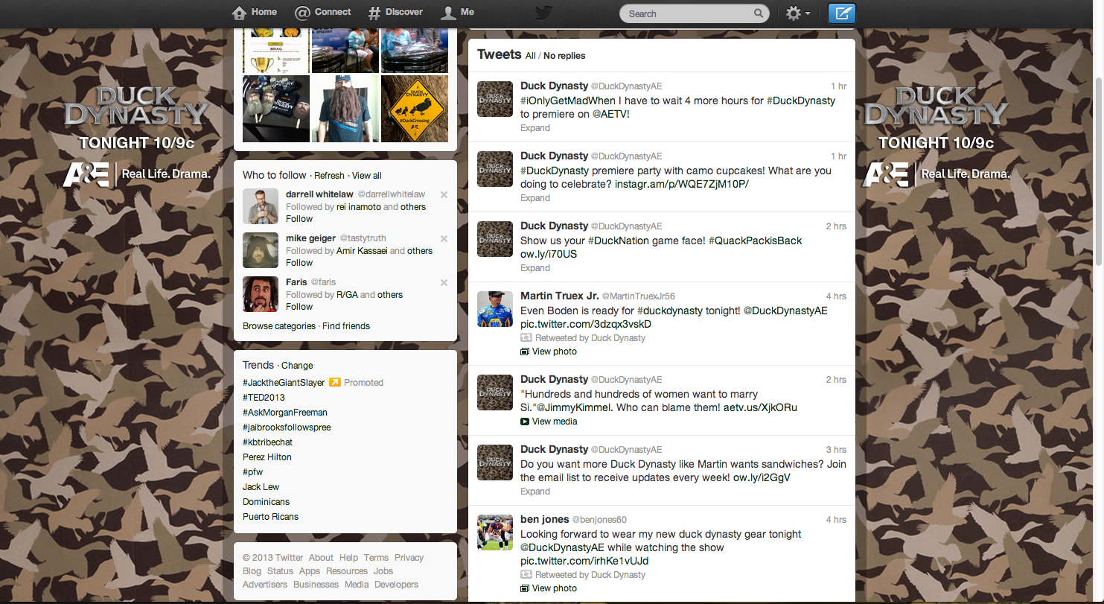Open the #TED2013 trend
Screen dimensions: 1104x604
point(264,398)
